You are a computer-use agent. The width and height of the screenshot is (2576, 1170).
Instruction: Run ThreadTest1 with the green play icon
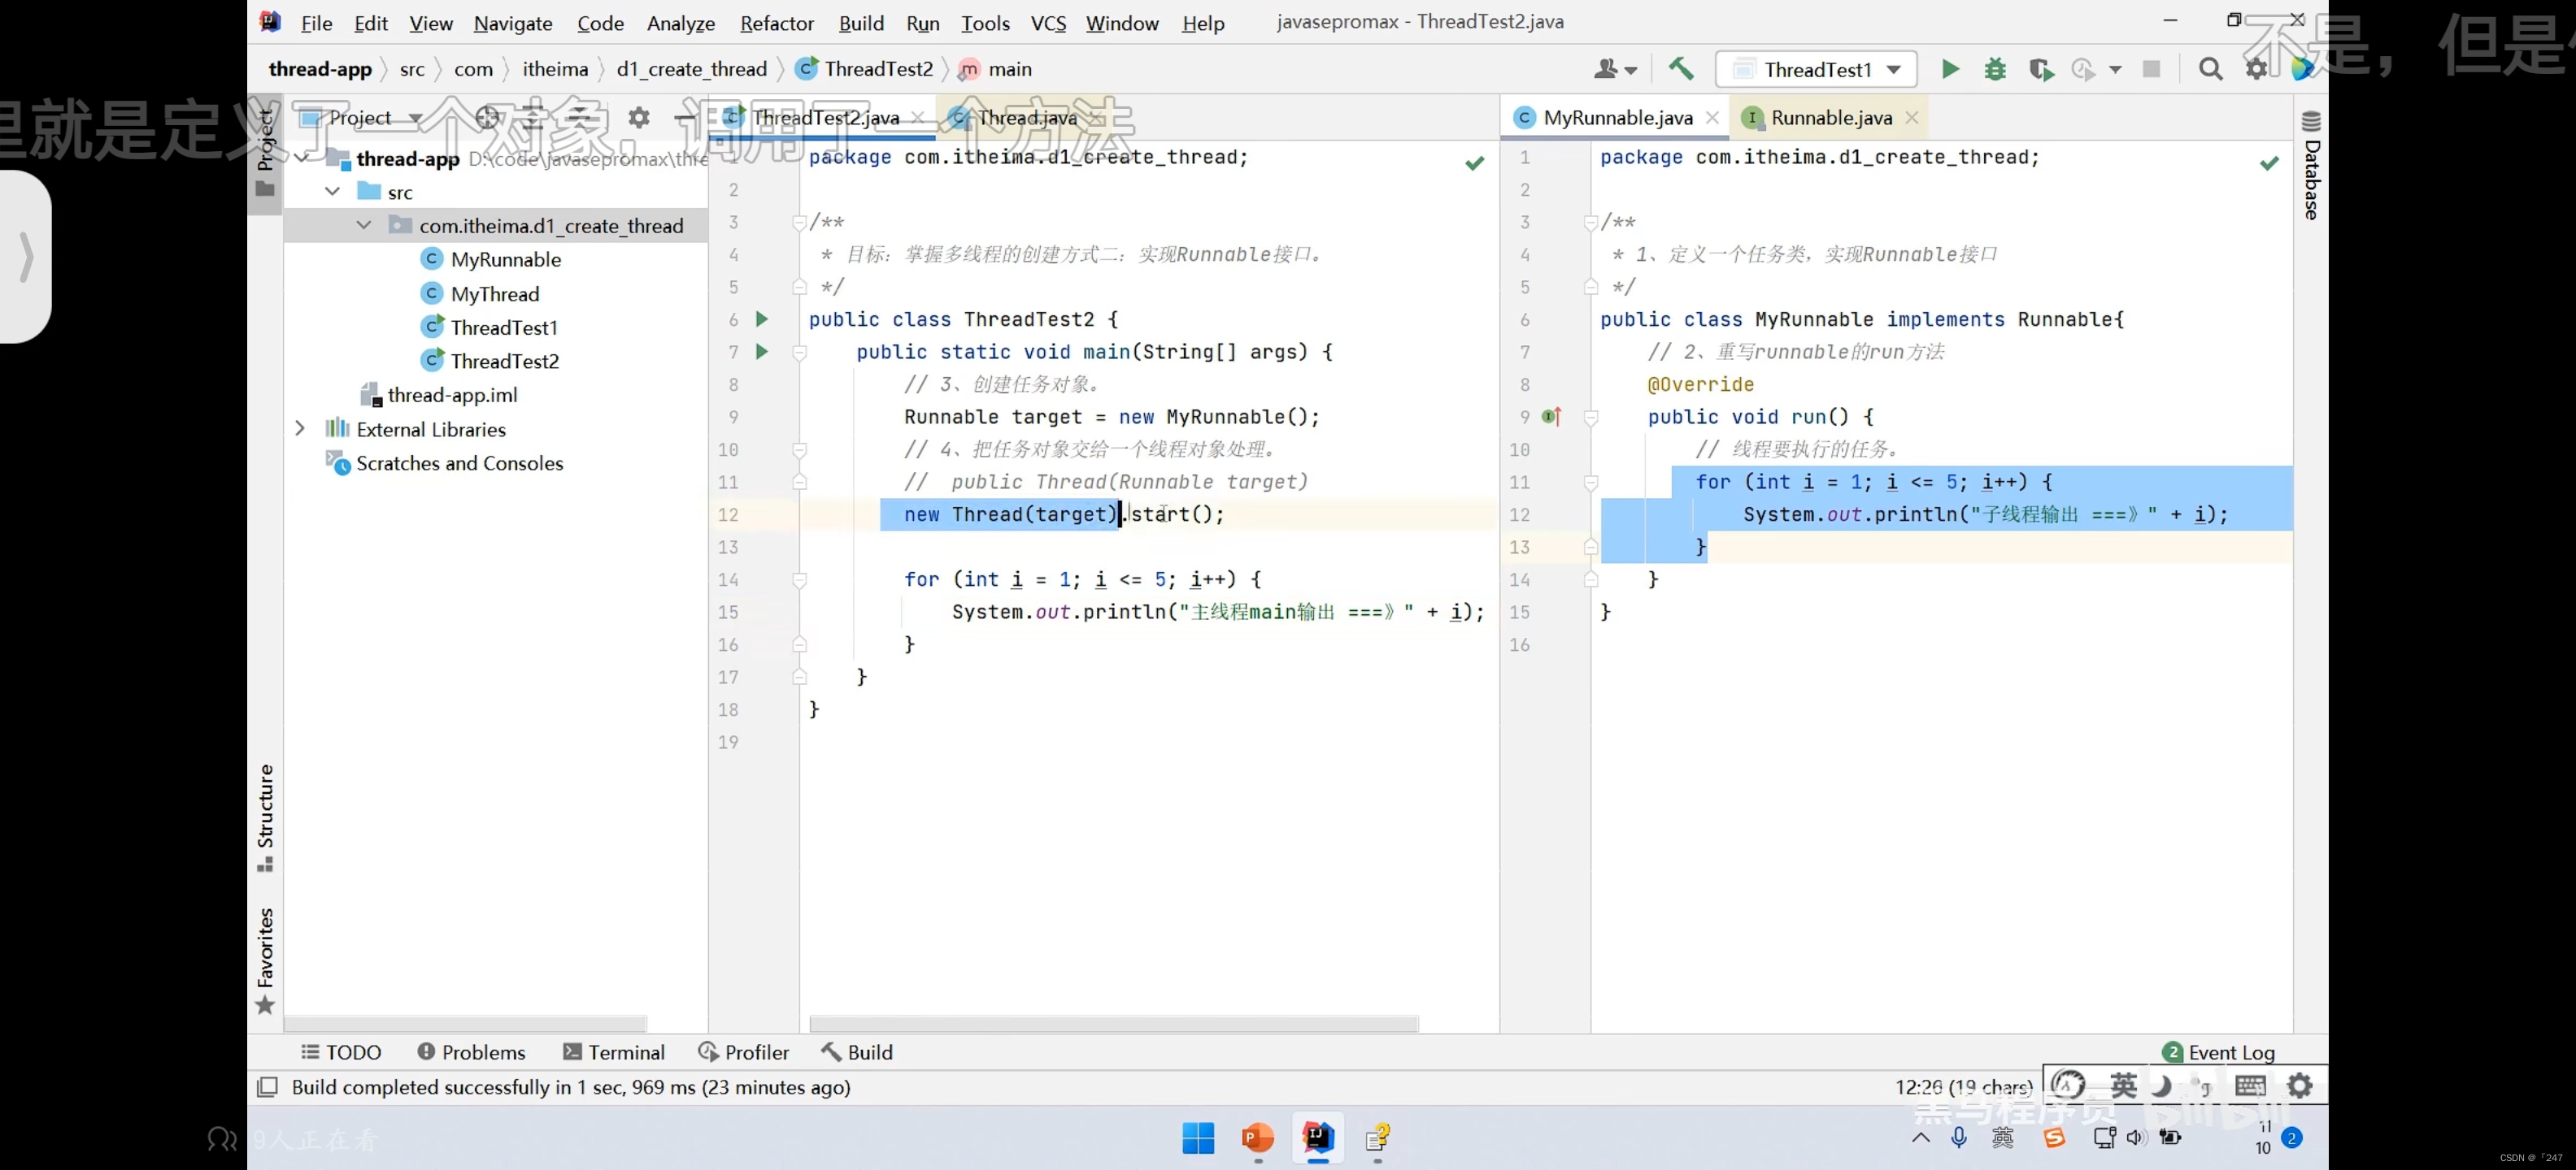pos(1950,69)
